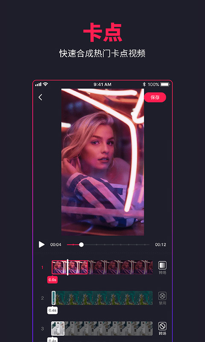The image size is (205, 342).
Task: Tap the back arrow icon
Action: tap(40, 97)
